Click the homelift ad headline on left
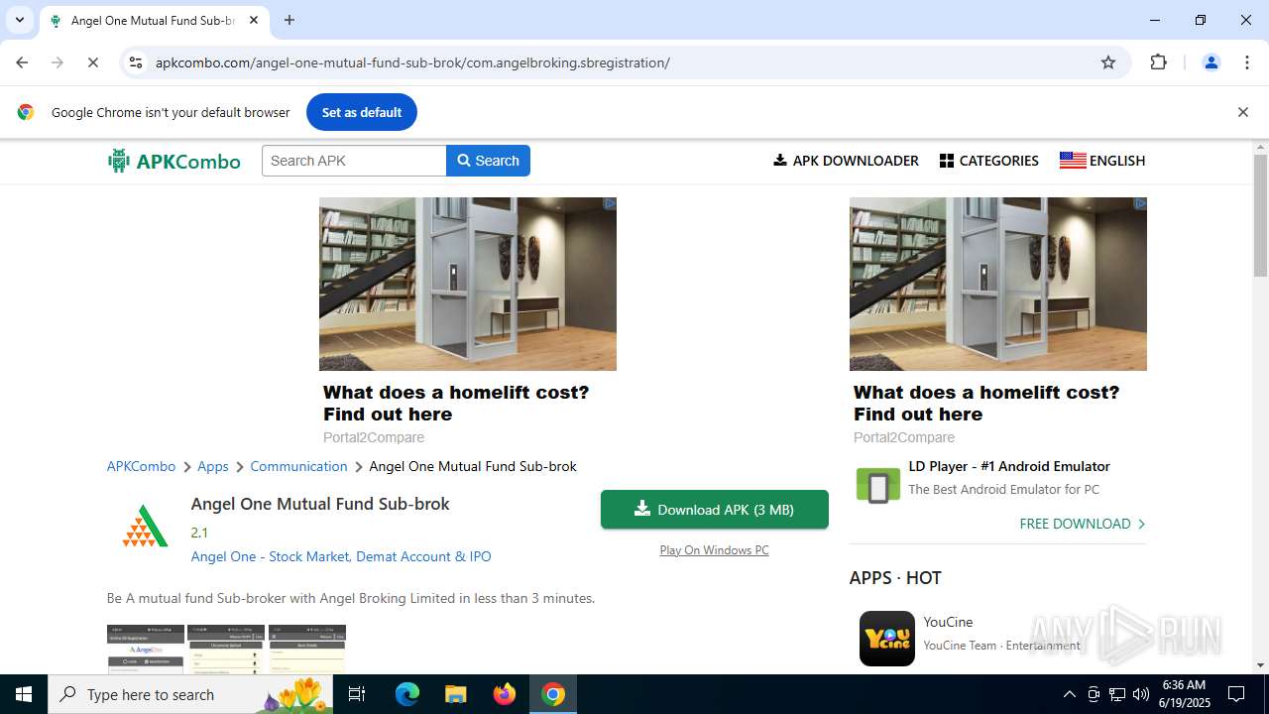The image size is (1269, 714). pyautogui.click(x=456, y=403)
